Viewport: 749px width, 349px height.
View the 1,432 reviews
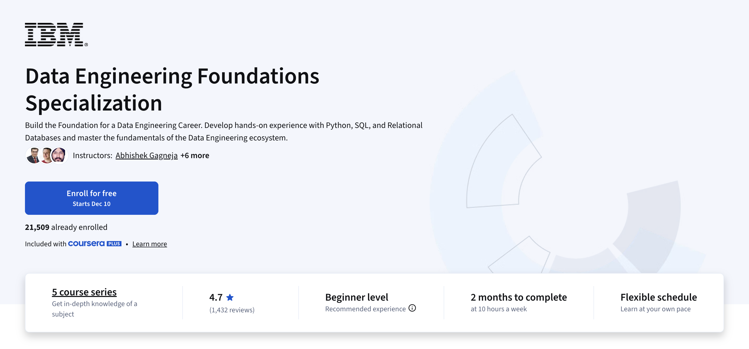click(x=232, y=310)
